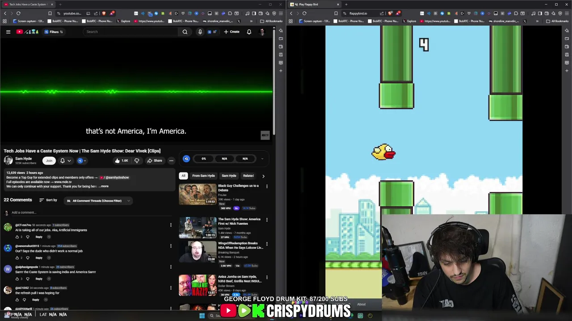Screen dimensions: 572x321
Task: Dislike the @AC1D3Z comment
Action: tap(24, 300)
